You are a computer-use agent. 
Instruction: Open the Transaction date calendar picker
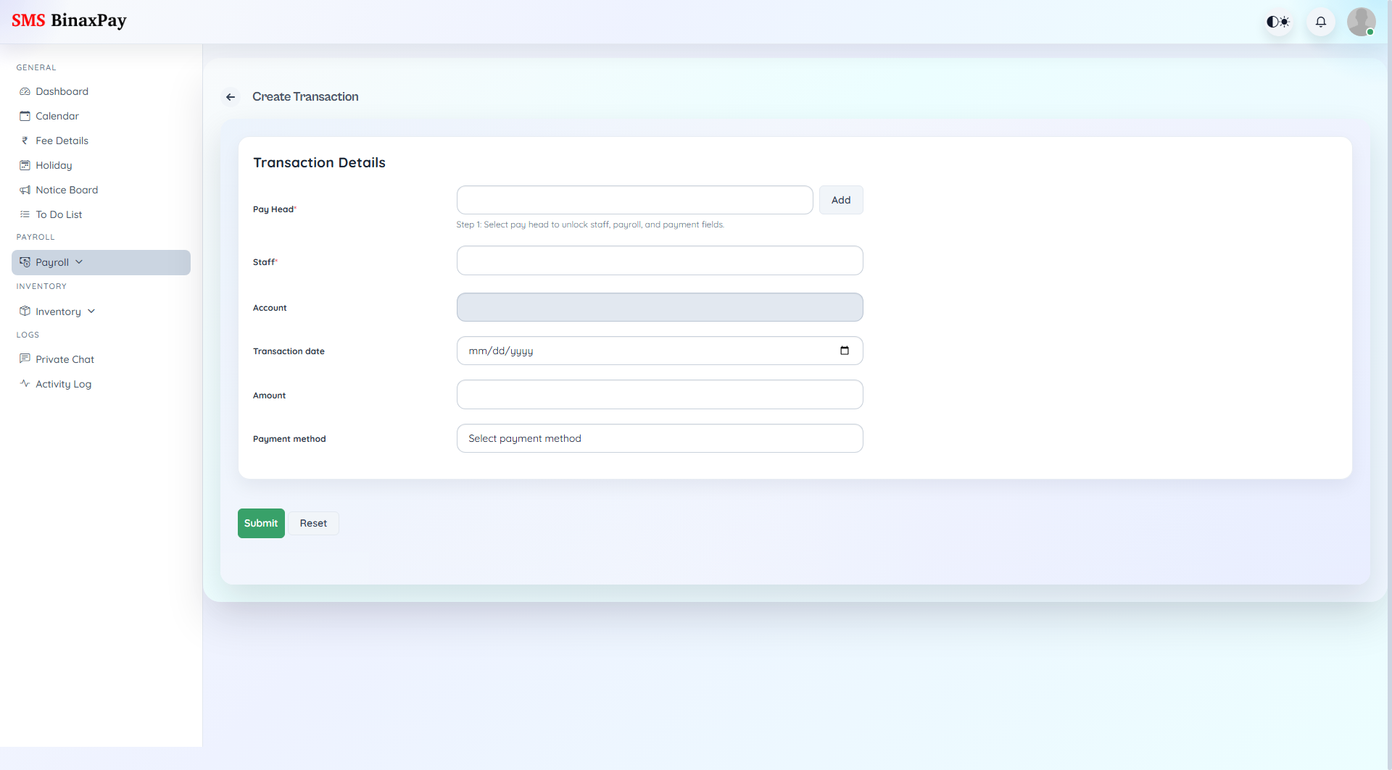click(x=845, y=351)
